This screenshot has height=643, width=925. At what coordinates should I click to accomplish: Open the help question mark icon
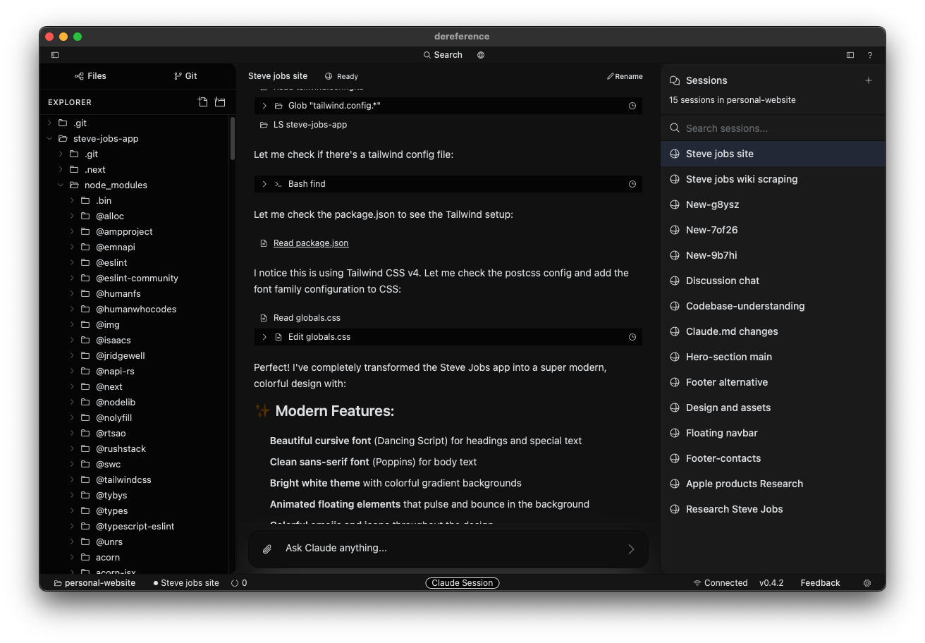(870, 55)
